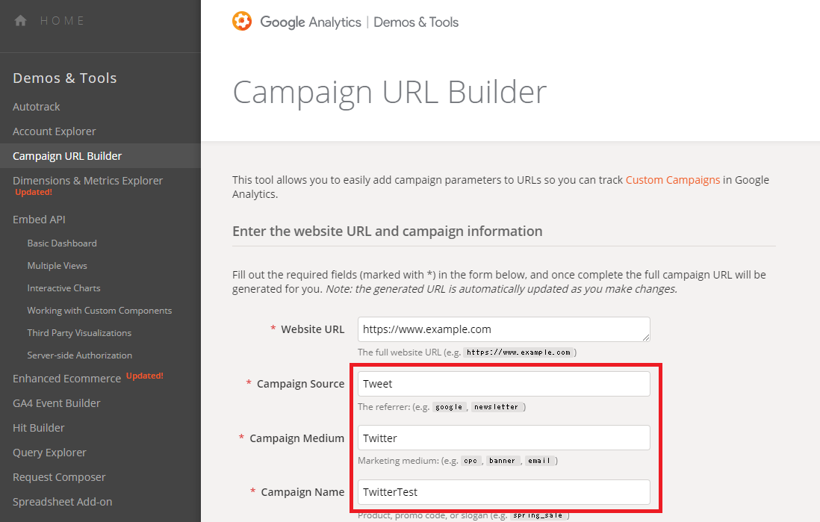
Task: Open the HOME link in sidebar
Action: (x=63, y=21)
